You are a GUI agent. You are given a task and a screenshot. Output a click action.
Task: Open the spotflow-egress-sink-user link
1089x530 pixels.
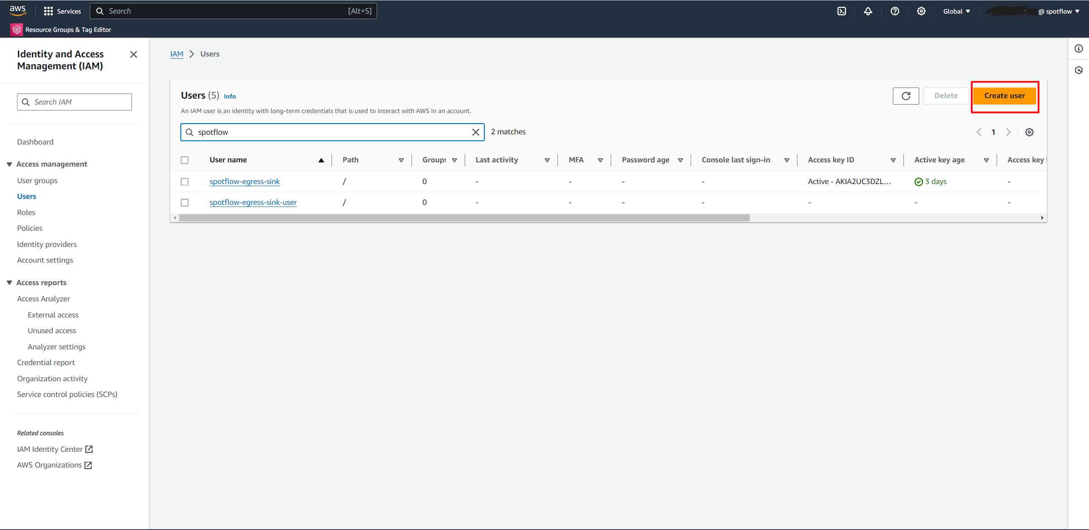point(253,202)
